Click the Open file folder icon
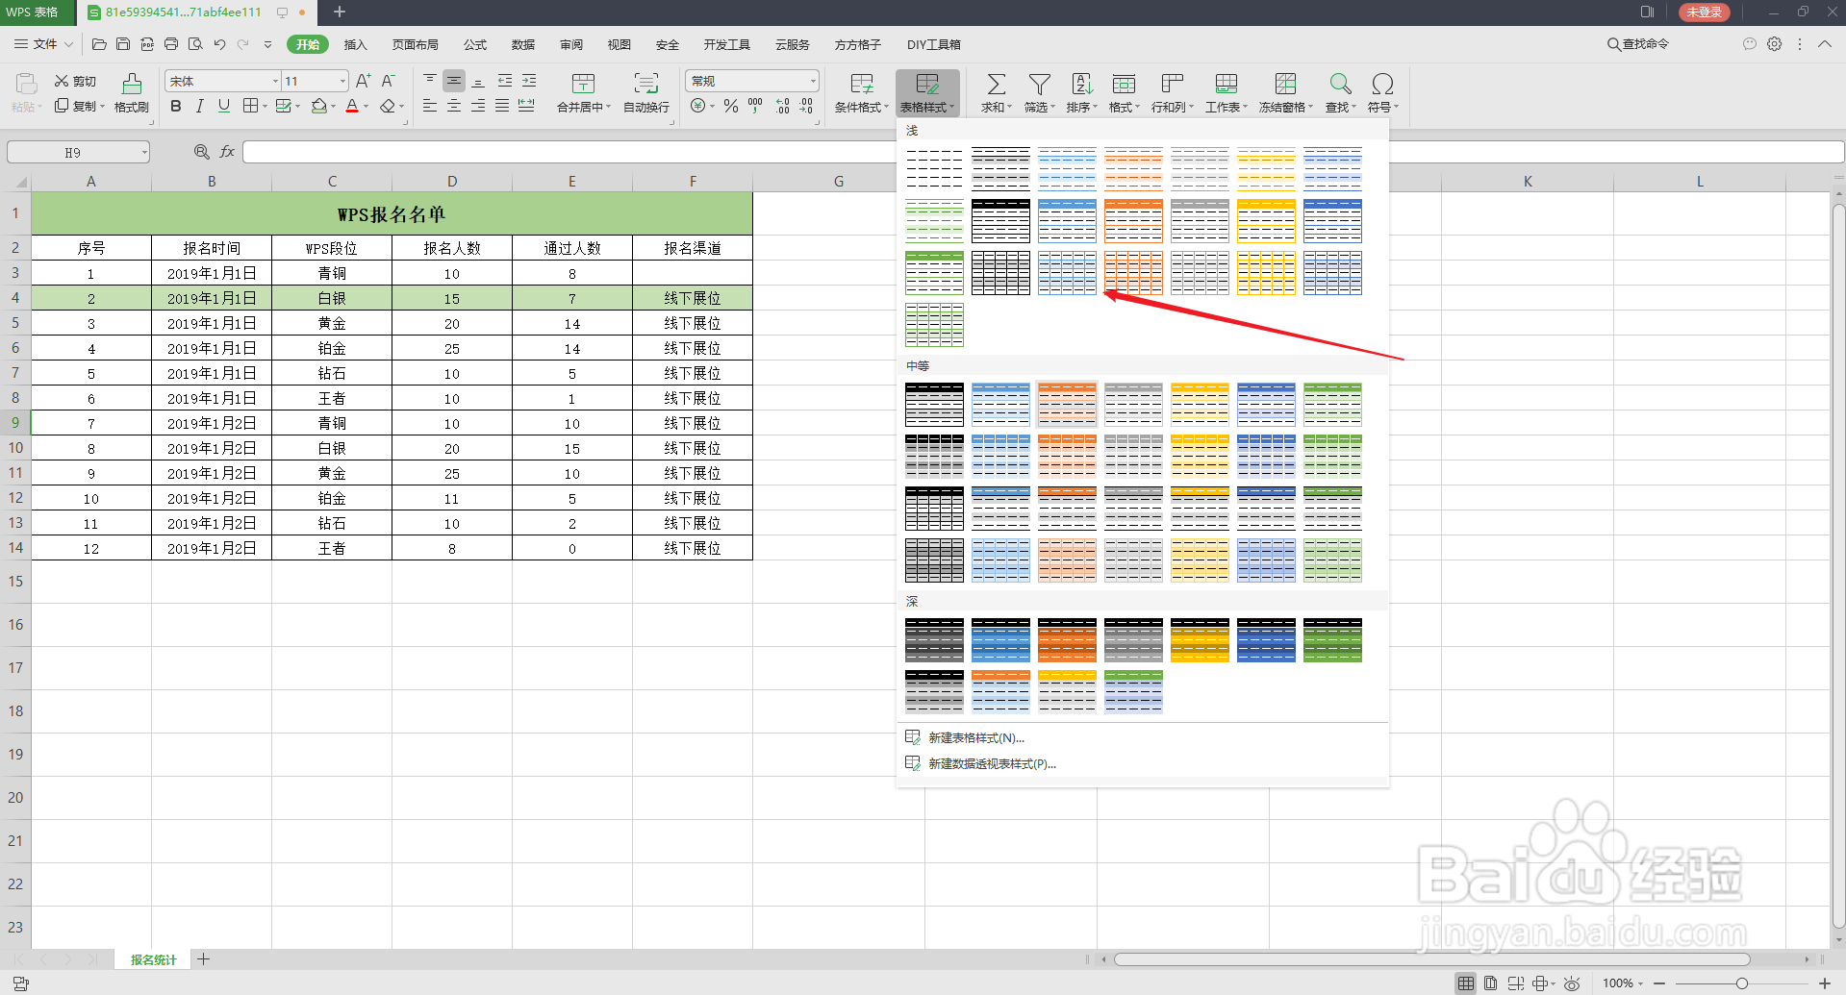Screen dimensions: 1846x995 click(x=99, y=44)
